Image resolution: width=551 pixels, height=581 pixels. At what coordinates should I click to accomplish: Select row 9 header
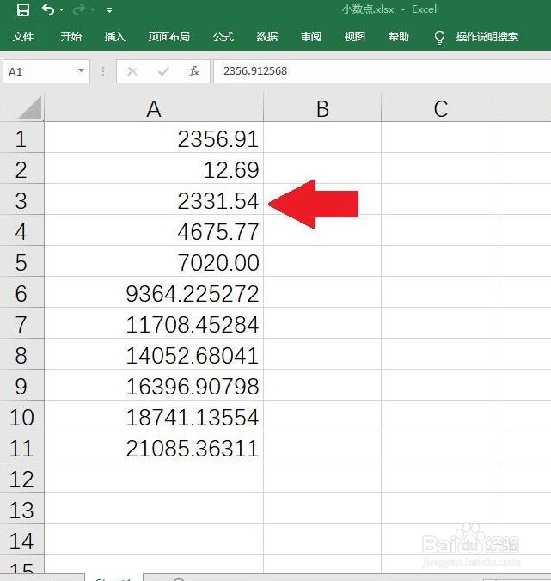[21, 387]
